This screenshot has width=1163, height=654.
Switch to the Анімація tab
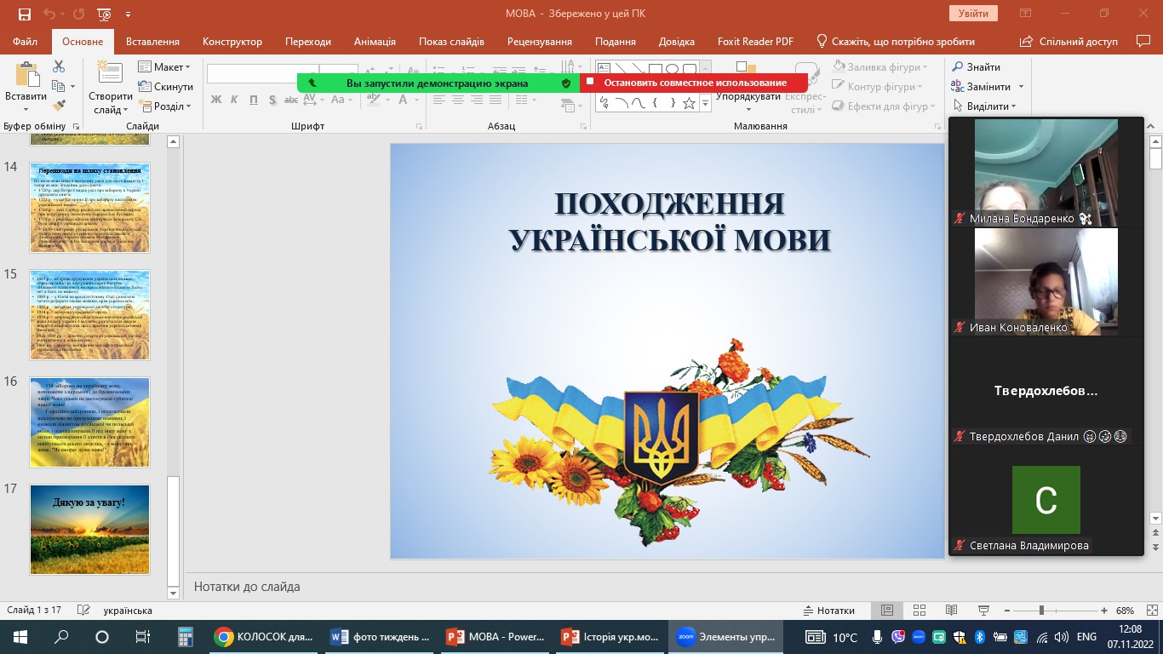click(375, 42)
